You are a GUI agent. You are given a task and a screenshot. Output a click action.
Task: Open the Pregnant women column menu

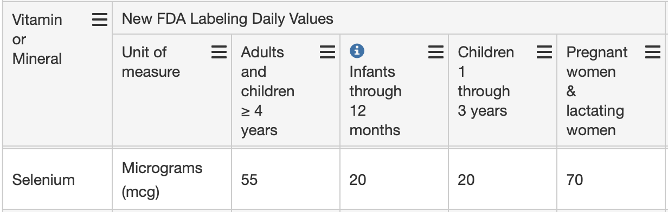(652, 52)
